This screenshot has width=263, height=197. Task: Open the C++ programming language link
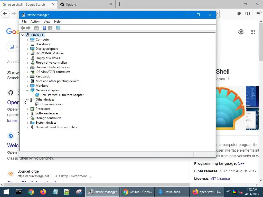click(x=241, y=163)
